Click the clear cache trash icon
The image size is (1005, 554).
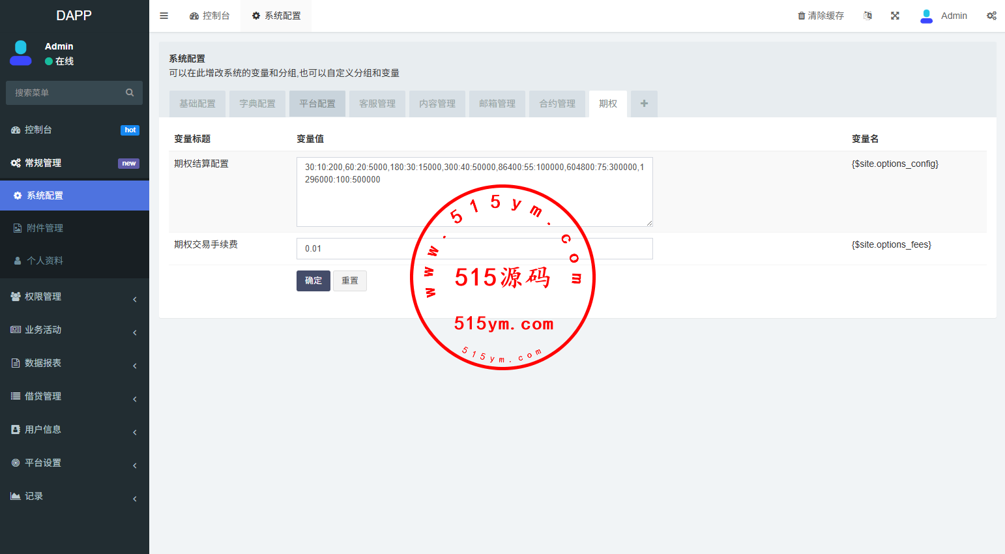tap(802, 16)
